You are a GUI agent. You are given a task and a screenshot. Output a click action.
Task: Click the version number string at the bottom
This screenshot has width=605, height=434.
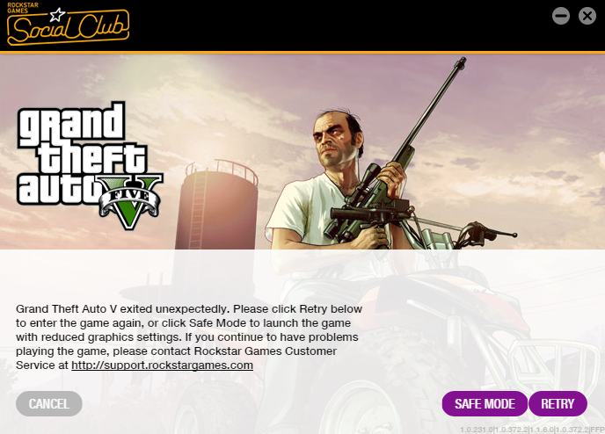(532, 430)
